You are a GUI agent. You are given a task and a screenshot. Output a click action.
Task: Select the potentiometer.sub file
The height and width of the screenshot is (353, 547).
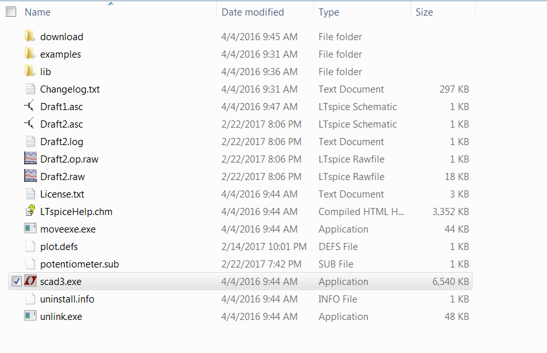pos(79,264)
